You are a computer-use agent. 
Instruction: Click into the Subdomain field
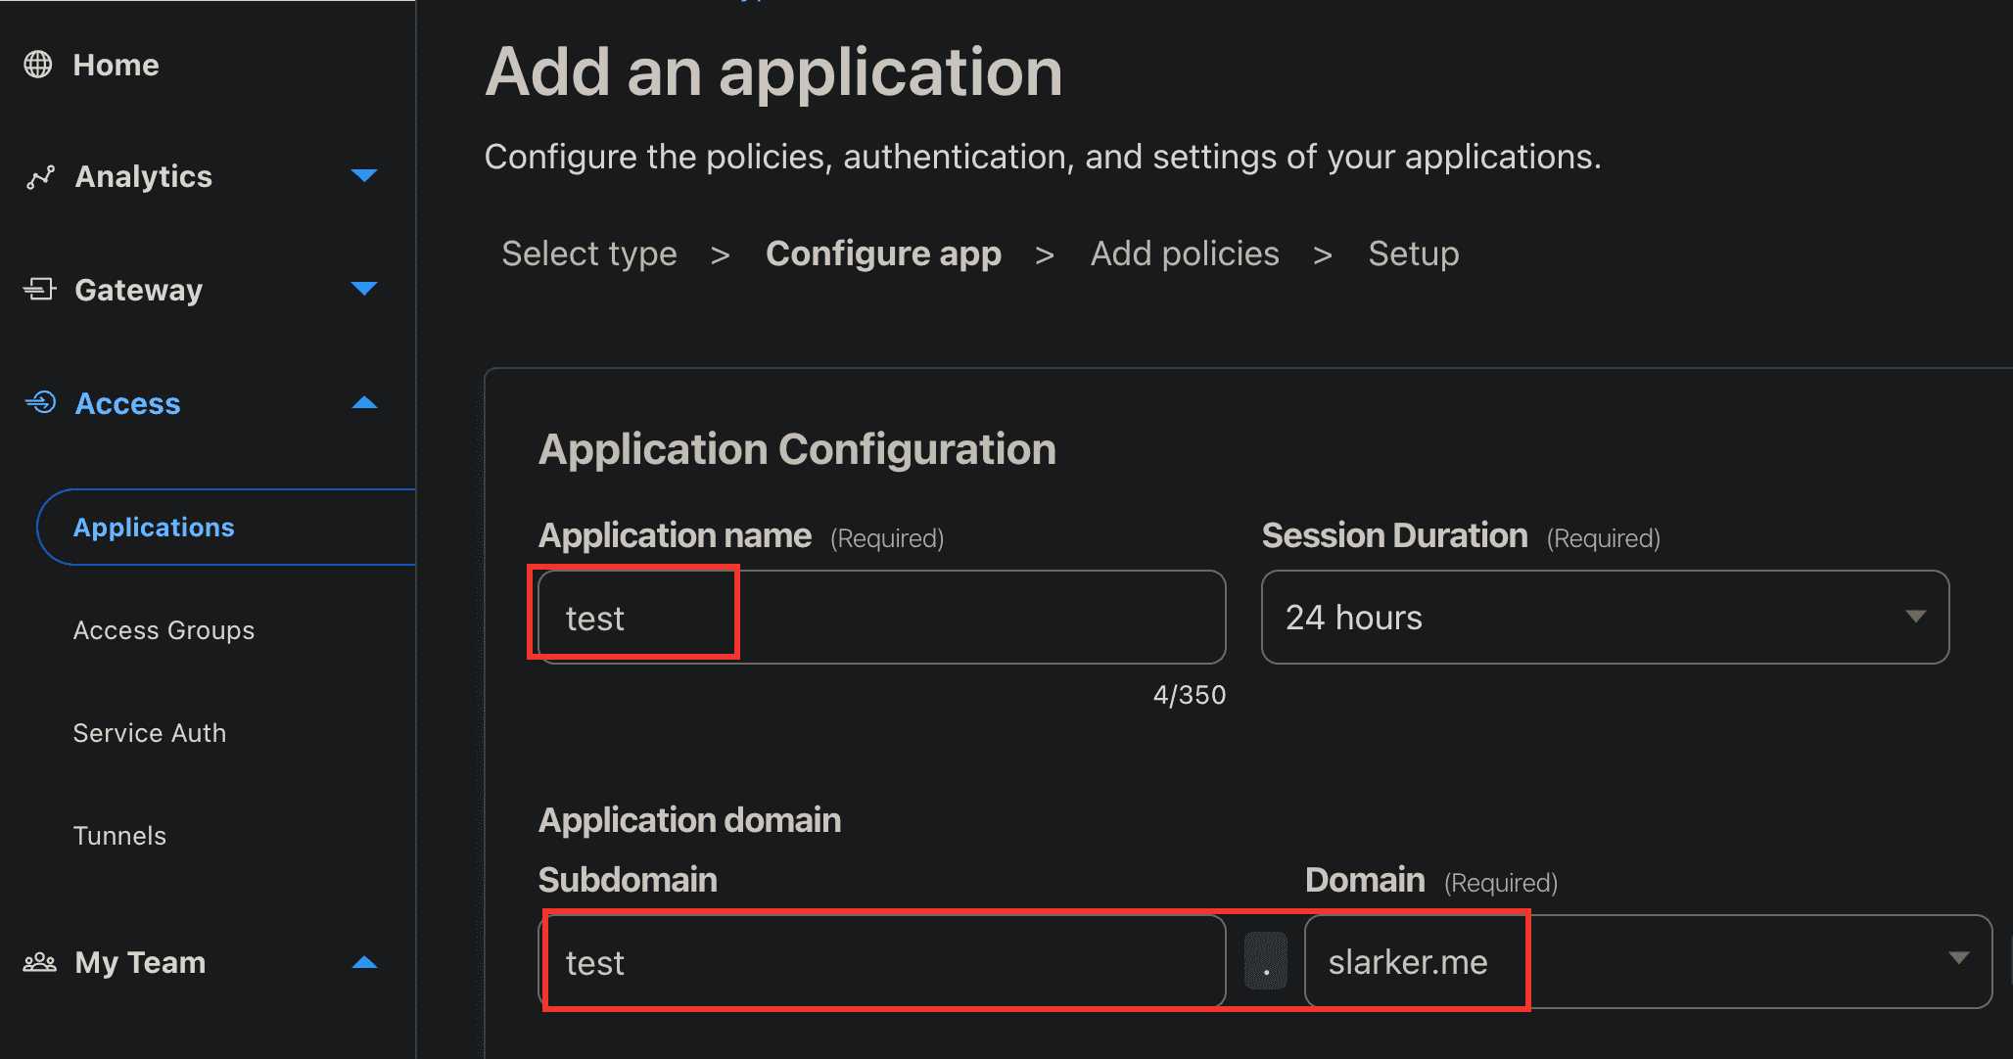pyautogui.click(x=881, y=963)
